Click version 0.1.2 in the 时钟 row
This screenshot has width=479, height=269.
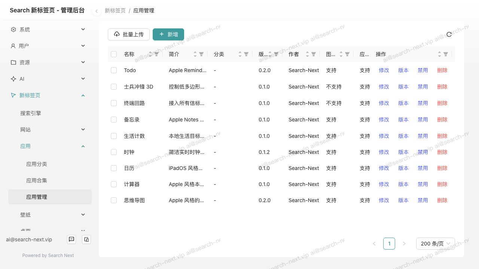pyautogui.click(x=264, y=152)
